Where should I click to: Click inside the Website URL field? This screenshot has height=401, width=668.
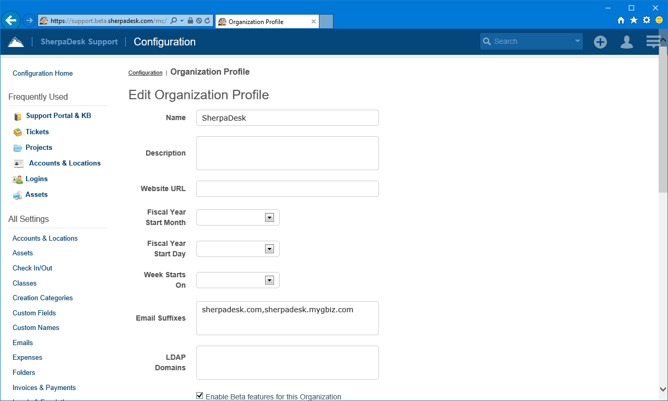click(287, 188)
